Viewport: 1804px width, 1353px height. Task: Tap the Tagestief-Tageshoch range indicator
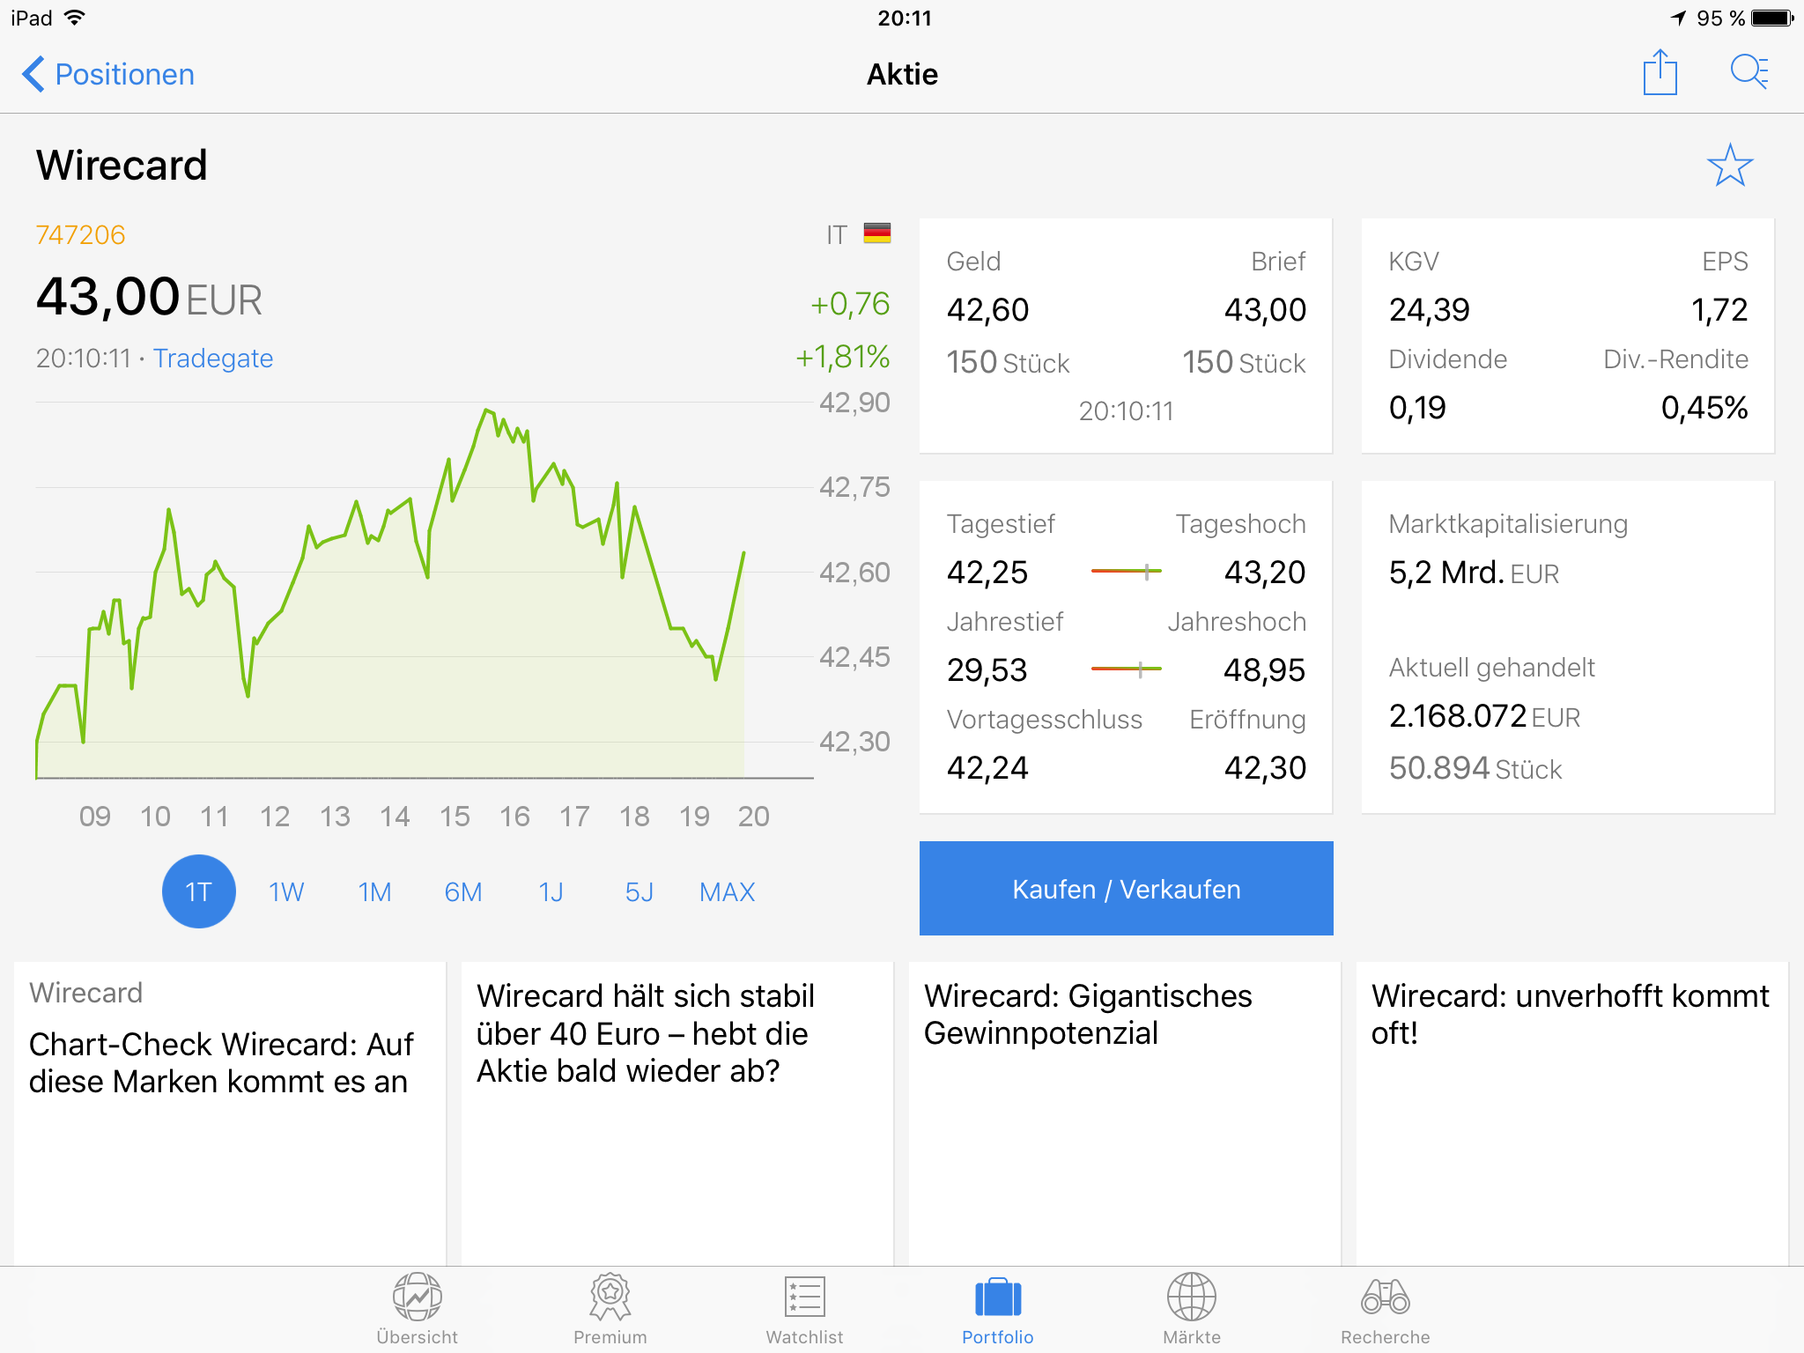click(1126, 572)
